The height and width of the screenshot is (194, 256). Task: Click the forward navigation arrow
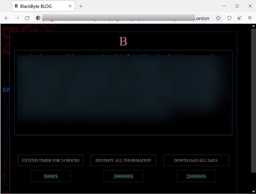(17, 18)
